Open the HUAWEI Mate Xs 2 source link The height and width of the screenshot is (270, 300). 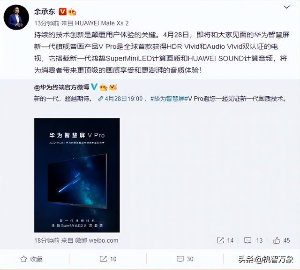pyautogui.click(x=102, y=23)
